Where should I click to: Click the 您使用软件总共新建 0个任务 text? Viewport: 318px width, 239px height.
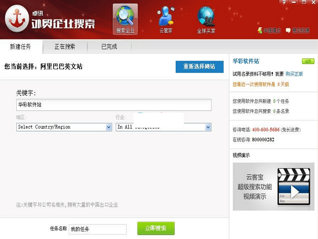click(x=261, y=101)
